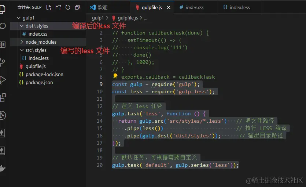Click gulpfile.js in the breadcrumb path
Viewport: 306px width, 187px height.
[128, 18]
